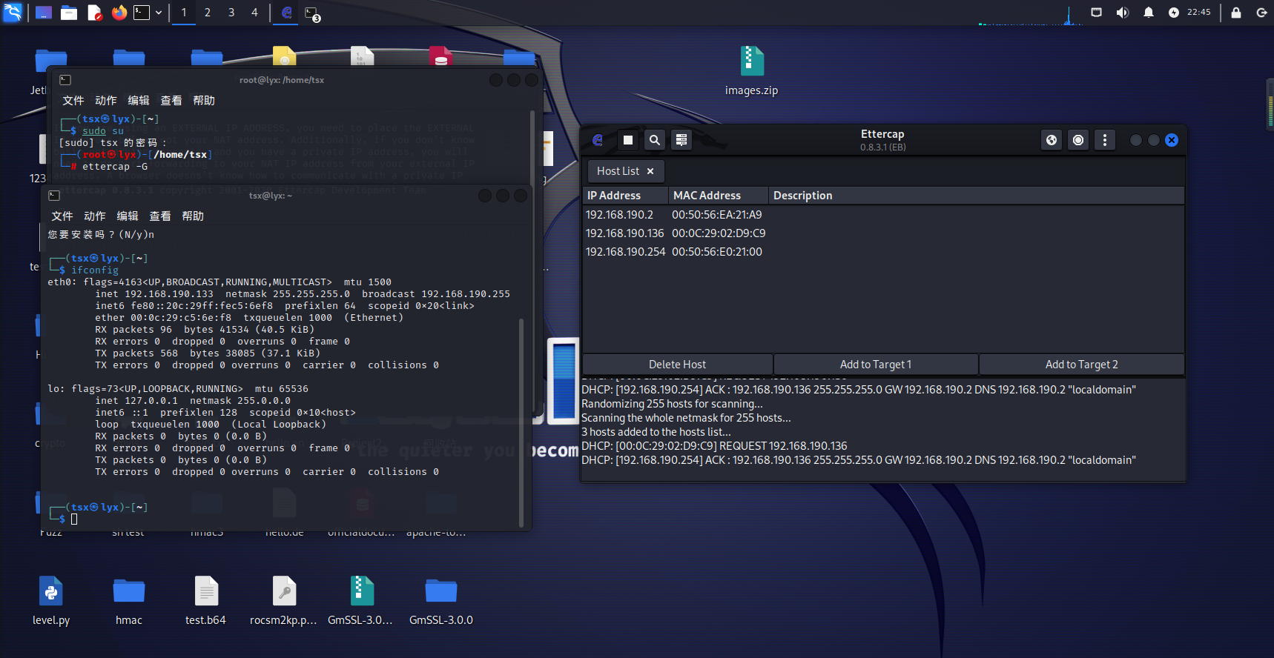Launch the file manager from the panel
The image size is (1274, 658).
pos(69,13)
